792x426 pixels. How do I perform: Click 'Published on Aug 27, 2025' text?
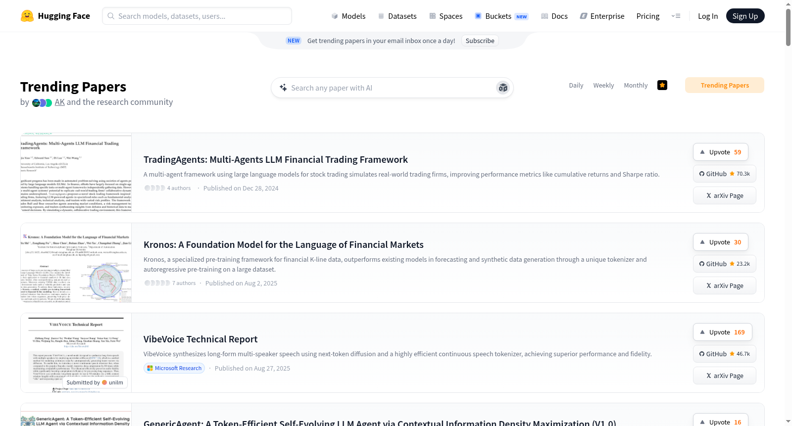252,368
